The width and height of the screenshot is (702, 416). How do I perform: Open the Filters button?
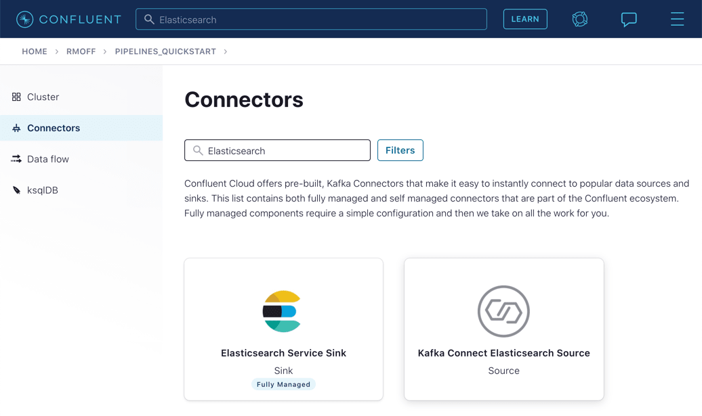pyautogui.click(x=400, y=150)
